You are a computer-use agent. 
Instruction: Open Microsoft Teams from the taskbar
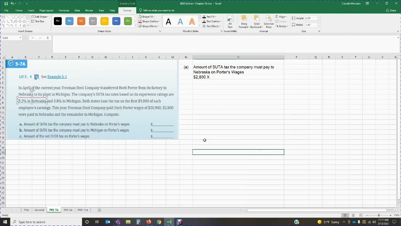click(x=118, y=222)
